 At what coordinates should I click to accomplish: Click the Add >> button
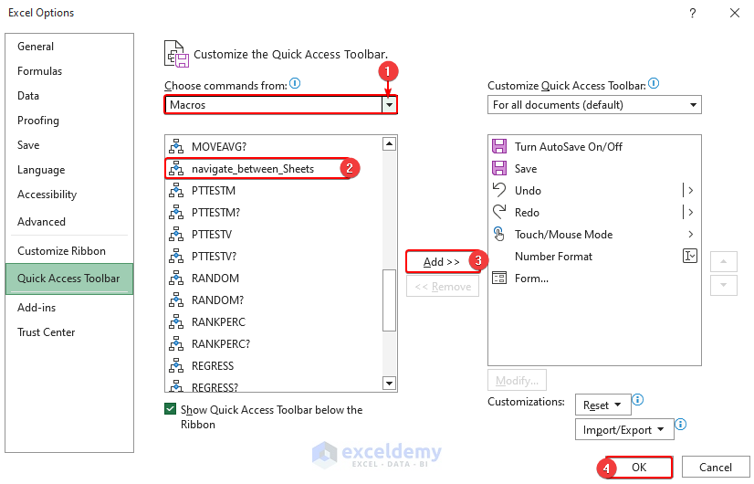442,262
